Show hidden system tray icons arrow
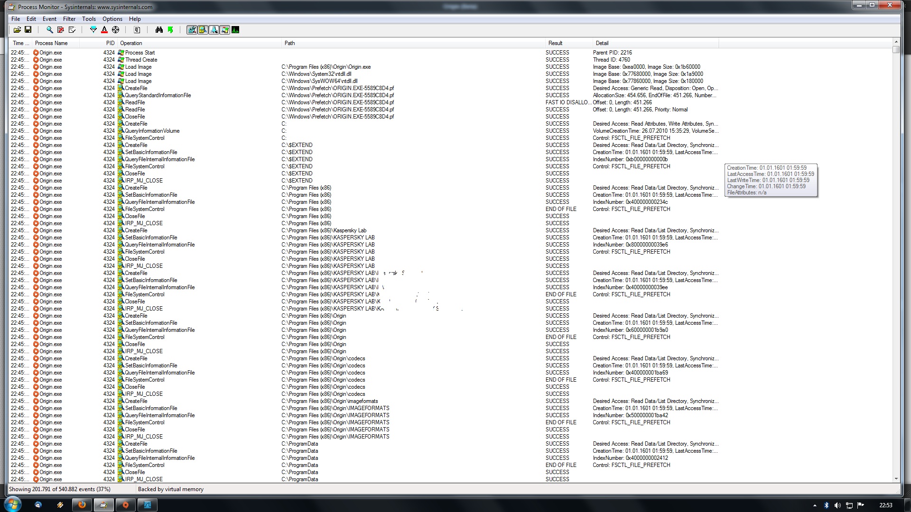This screenshot has width=911, height=512. click(x=815, y=505)
